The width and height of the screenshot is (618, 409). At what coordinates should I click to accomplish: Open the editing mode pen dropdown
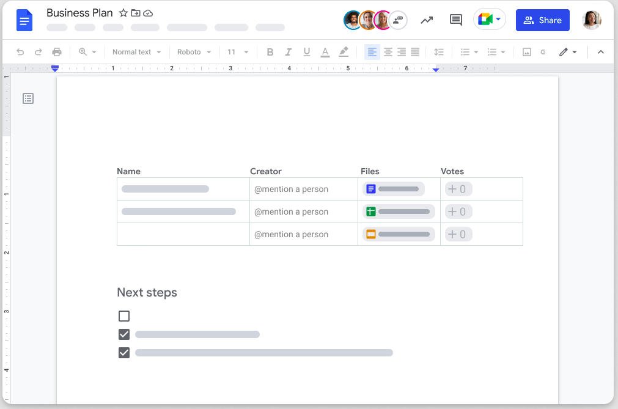pos(568,52)
